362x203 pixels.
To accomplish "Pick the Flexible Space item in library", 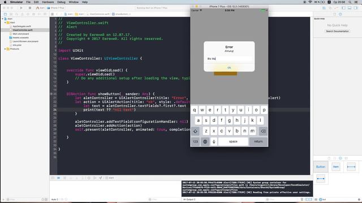I will click(321, 179).
